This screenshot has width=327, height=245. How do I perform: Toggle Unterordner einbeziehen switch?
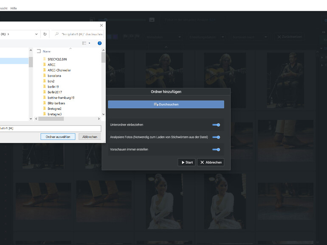pos(216,125)
